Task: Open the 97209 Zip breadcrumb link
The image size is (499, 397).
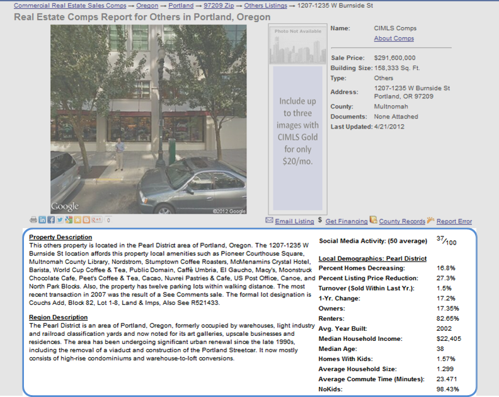Action: (219, 6)
